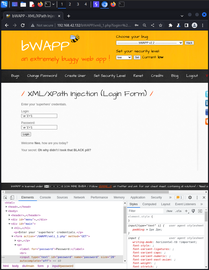Open DevTools settings gear
Image resolution: width=209 pixels, height=270 pixels.
pyautogui.click(x=190, y=197)
